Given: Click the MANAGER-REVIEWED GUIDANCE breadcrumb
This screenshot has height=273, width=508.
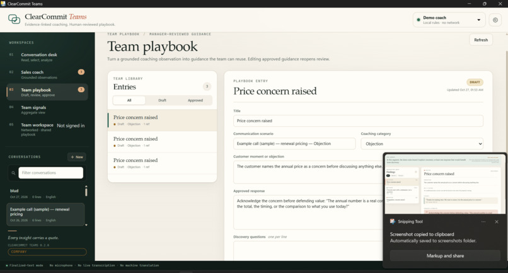Looking at the screenshot, I should 180,34.
